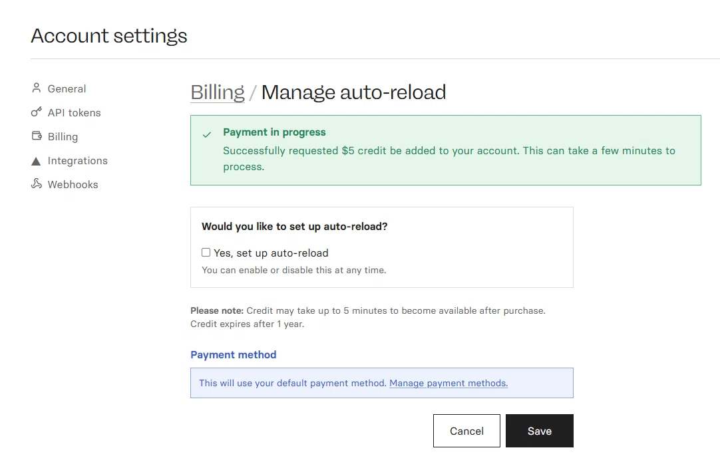
Task: Open General settings section
Action: pyautogui.click(x=67, y=88)
